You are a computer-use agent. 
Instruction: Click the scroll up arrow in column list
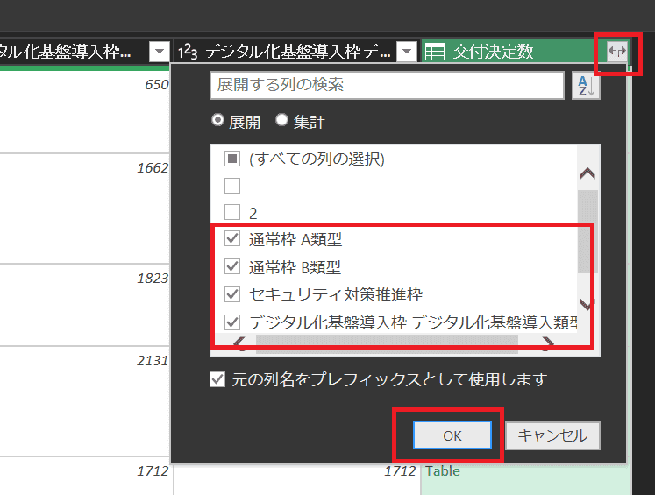pos(587,174)
